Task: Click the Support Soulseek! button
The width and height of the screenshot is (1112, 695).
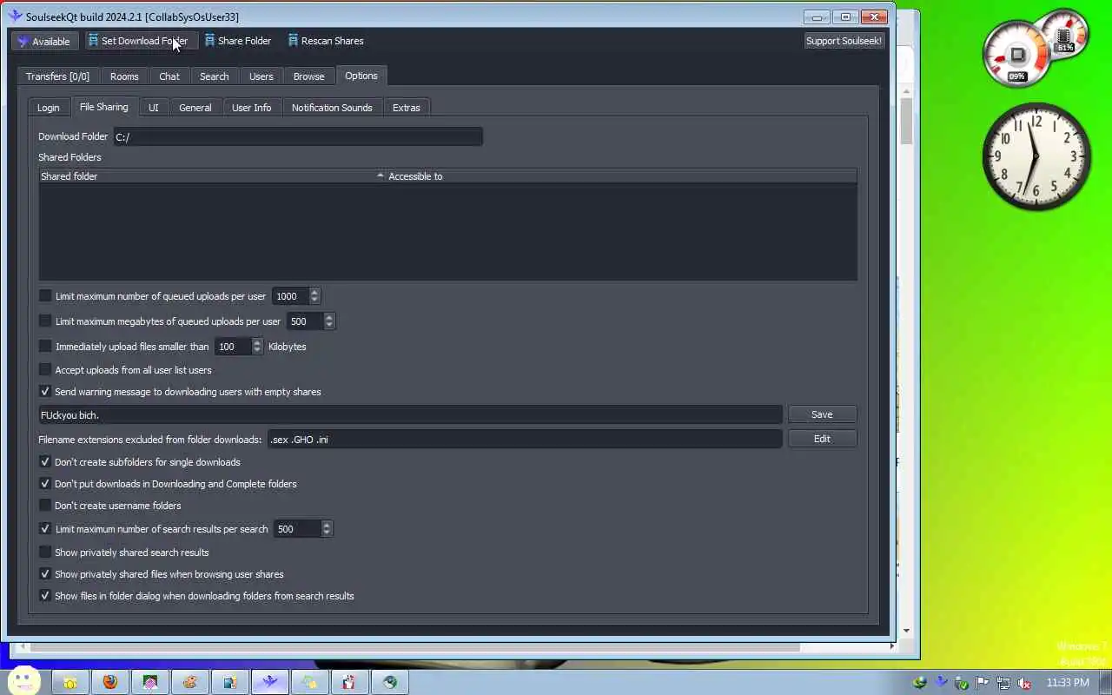Action: coord(844,41)
